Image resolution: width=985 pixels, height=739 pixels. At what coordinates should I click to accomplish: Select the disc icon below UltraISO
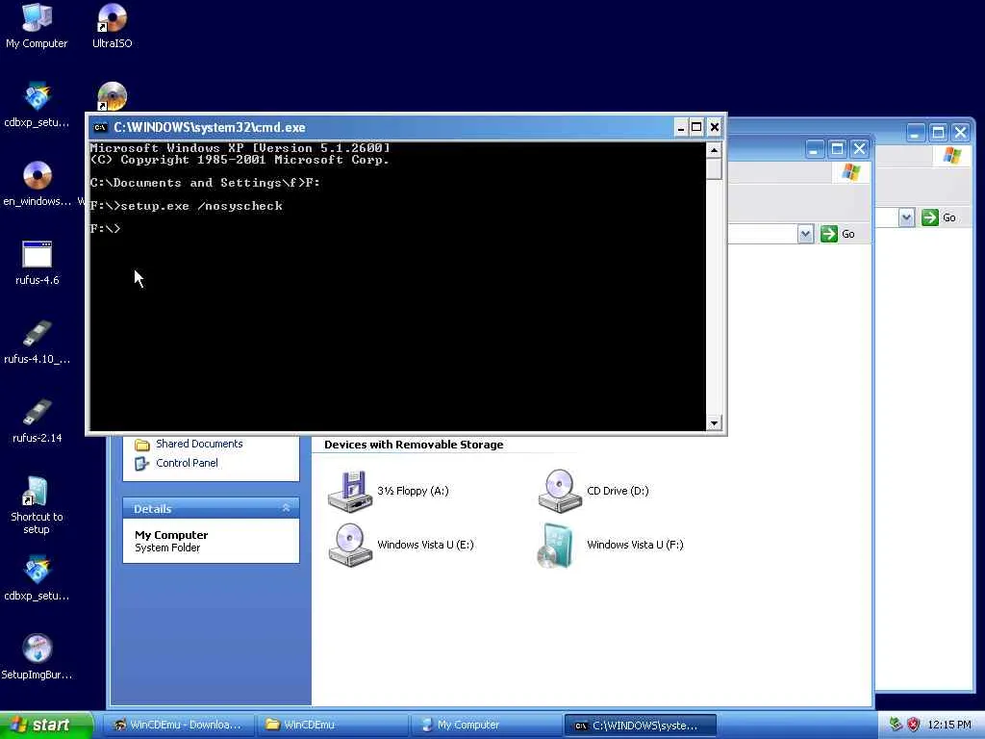point(112,96)
